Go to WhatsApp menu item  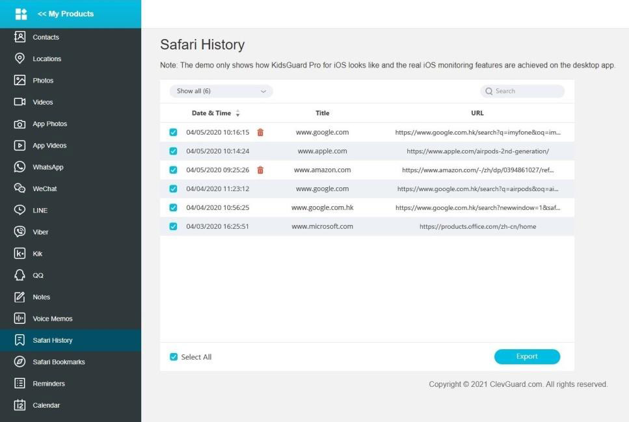(x=71, y=167)
